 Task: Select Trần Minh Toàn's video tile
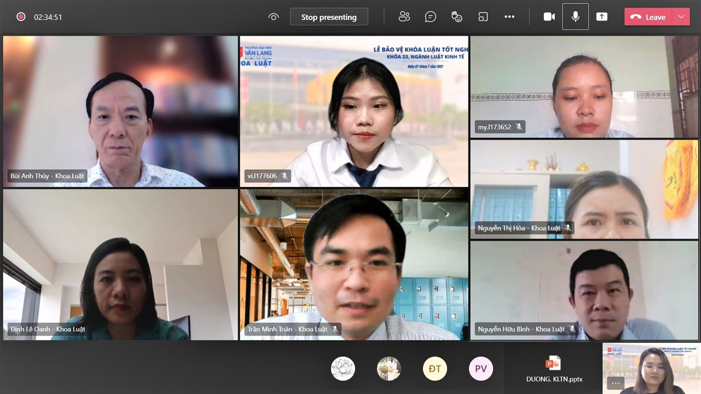point(354,264)
